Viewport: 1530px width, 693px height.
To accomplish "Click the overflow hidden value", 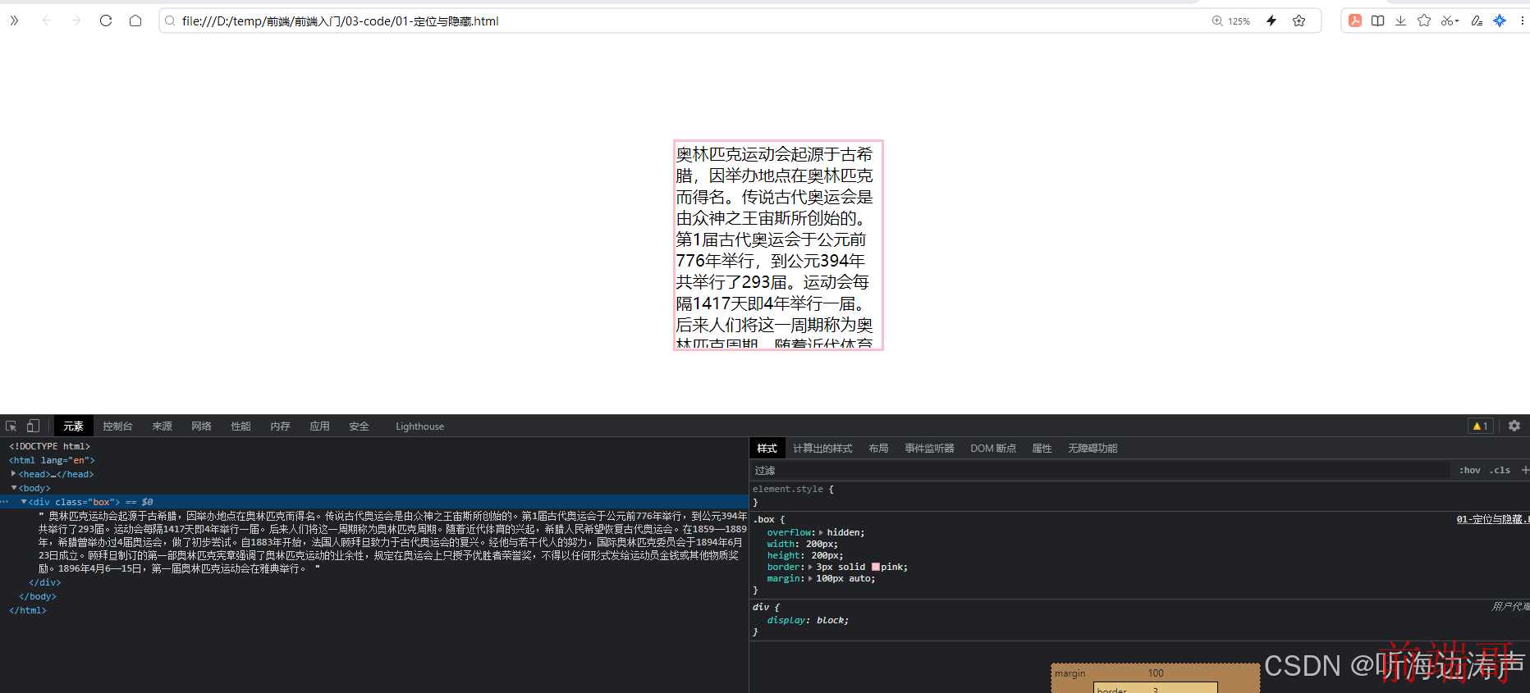I will [844, 533].
